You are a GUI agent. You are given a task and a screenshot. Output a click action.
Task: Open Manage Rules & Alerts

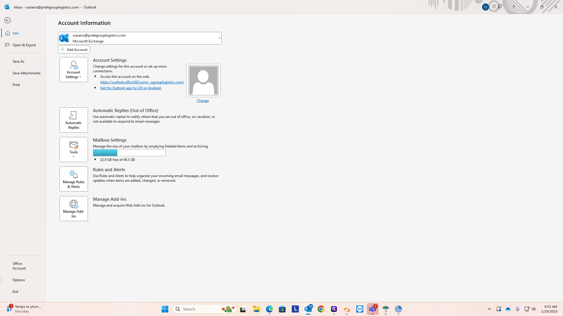point(74,179)
